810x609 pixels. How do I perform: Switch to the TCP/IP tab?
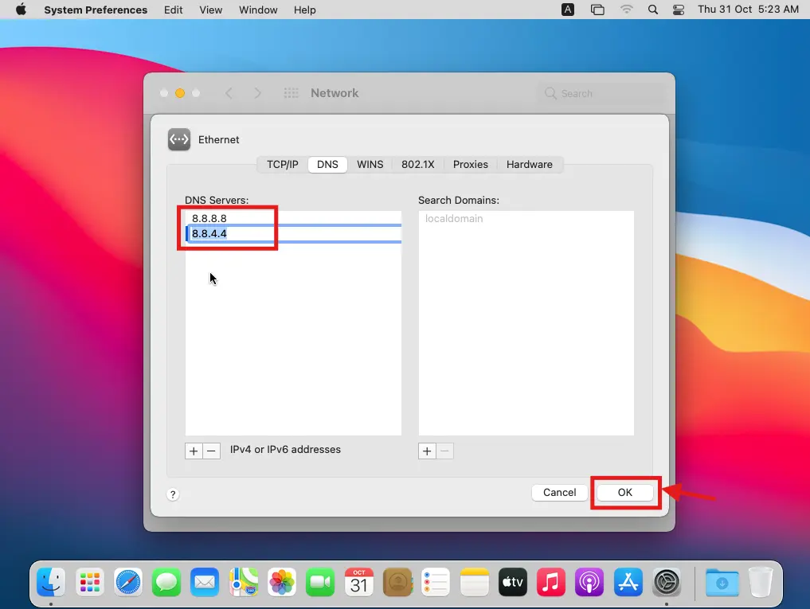(x=282, y=164)
